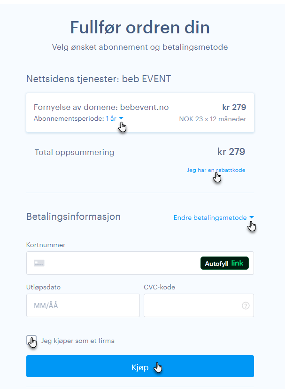Screen dimensions: 285x389
Task: Click the blue Kjøp button
Action: coord(140,366)
